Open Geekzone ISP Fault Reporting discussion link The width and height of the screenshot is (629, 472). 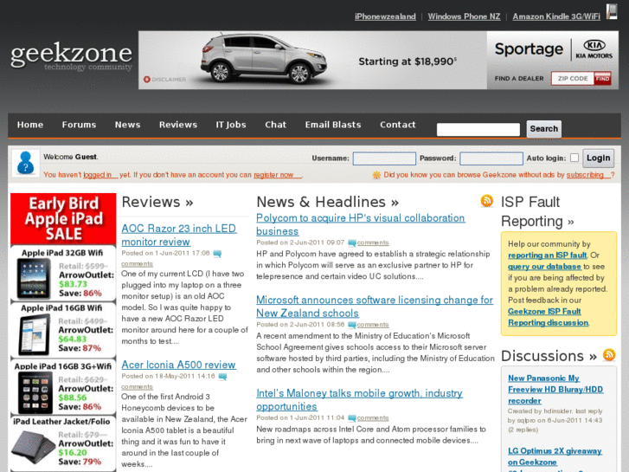click(x=548, y=317)
